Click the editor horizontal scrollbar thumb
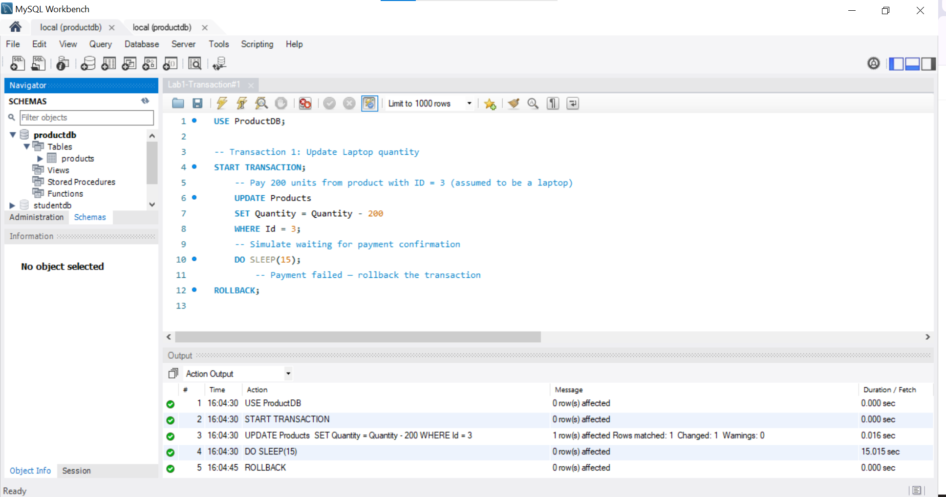Viewport: 946px width, 497px height. (x=358, y=337)
